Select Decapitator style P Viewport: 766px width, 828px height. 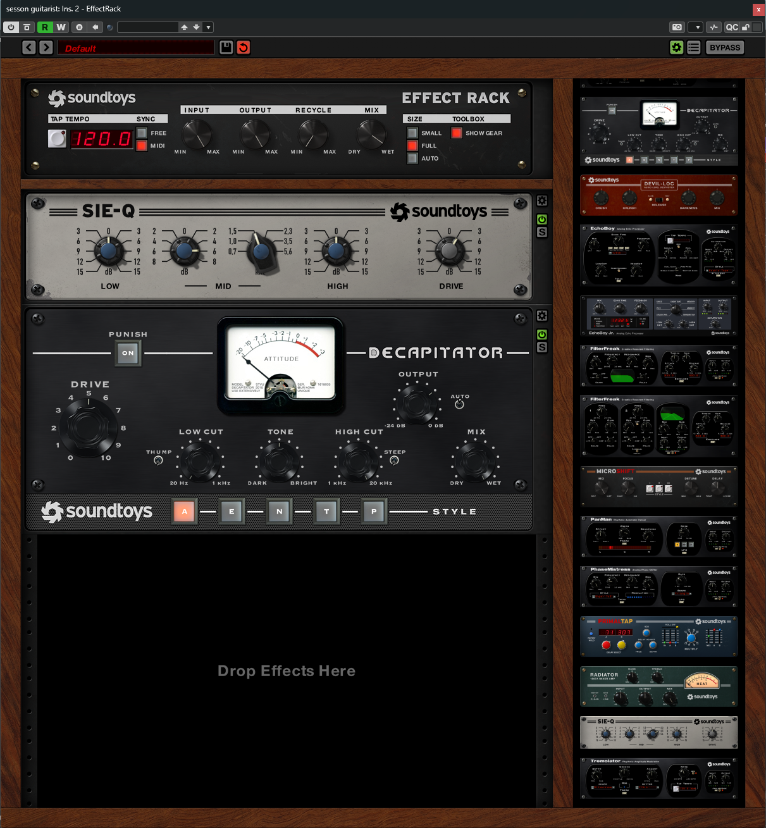point(374,511)
